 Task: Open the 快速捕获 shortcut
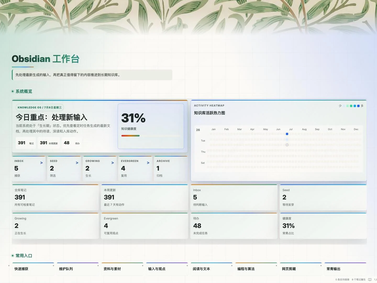(x=33, y=269)
